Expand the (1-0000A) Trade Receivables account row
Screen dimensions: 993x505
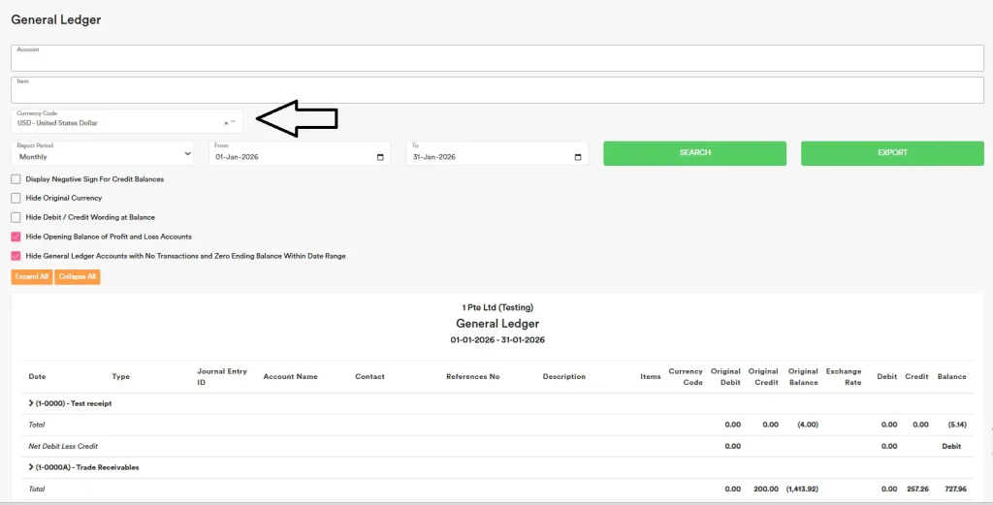click(x=31, y=467)
